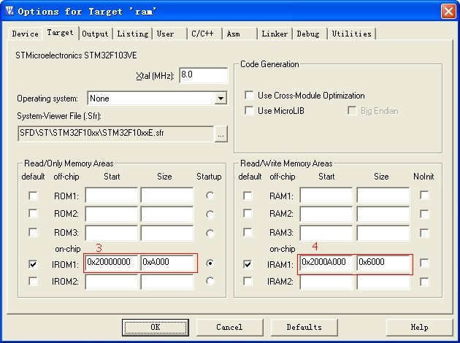Open the Operating system dropdown
This screenshot has width=460, height=343.
221,99
